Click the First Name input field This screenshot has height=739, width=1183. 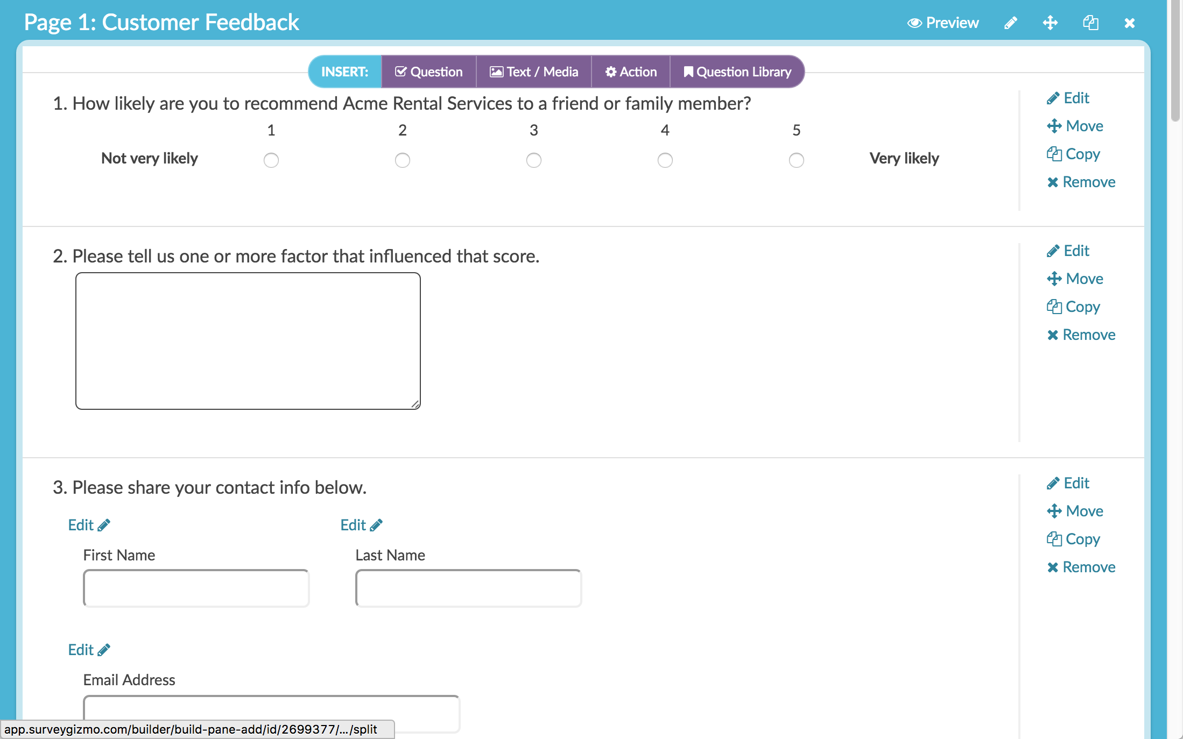pyautogui.click(x=196, y=588)
